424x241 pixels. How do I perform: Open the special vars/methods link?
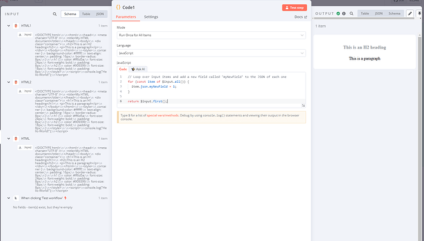(x=162, y=115)
